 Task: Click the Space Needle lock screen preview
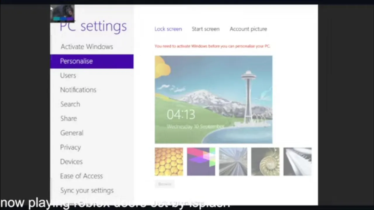pyautogui.click(x=214, y=99)
